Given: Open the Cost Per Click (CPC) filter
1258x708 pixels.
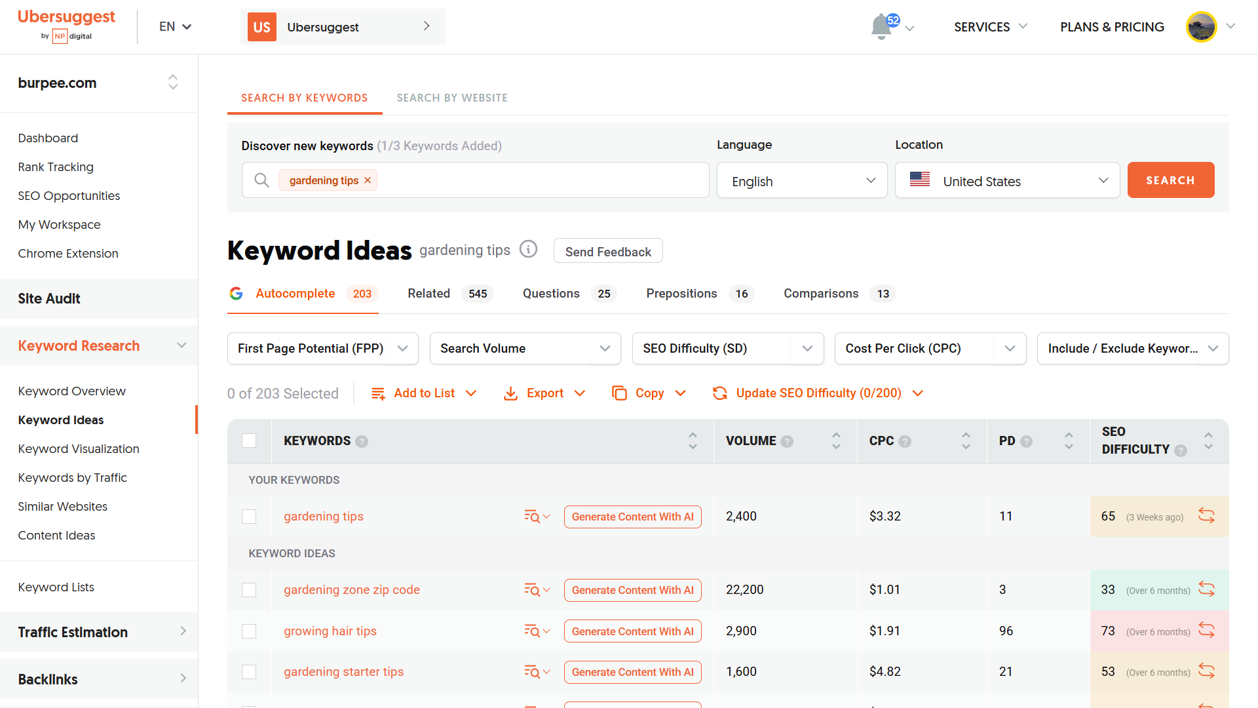Looking at the screenshot, I should point(930,348).
